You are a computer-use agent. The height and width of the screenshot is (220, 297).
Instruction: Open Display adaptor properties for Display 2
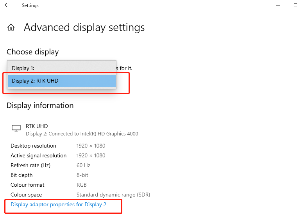(x=58, y=205)
